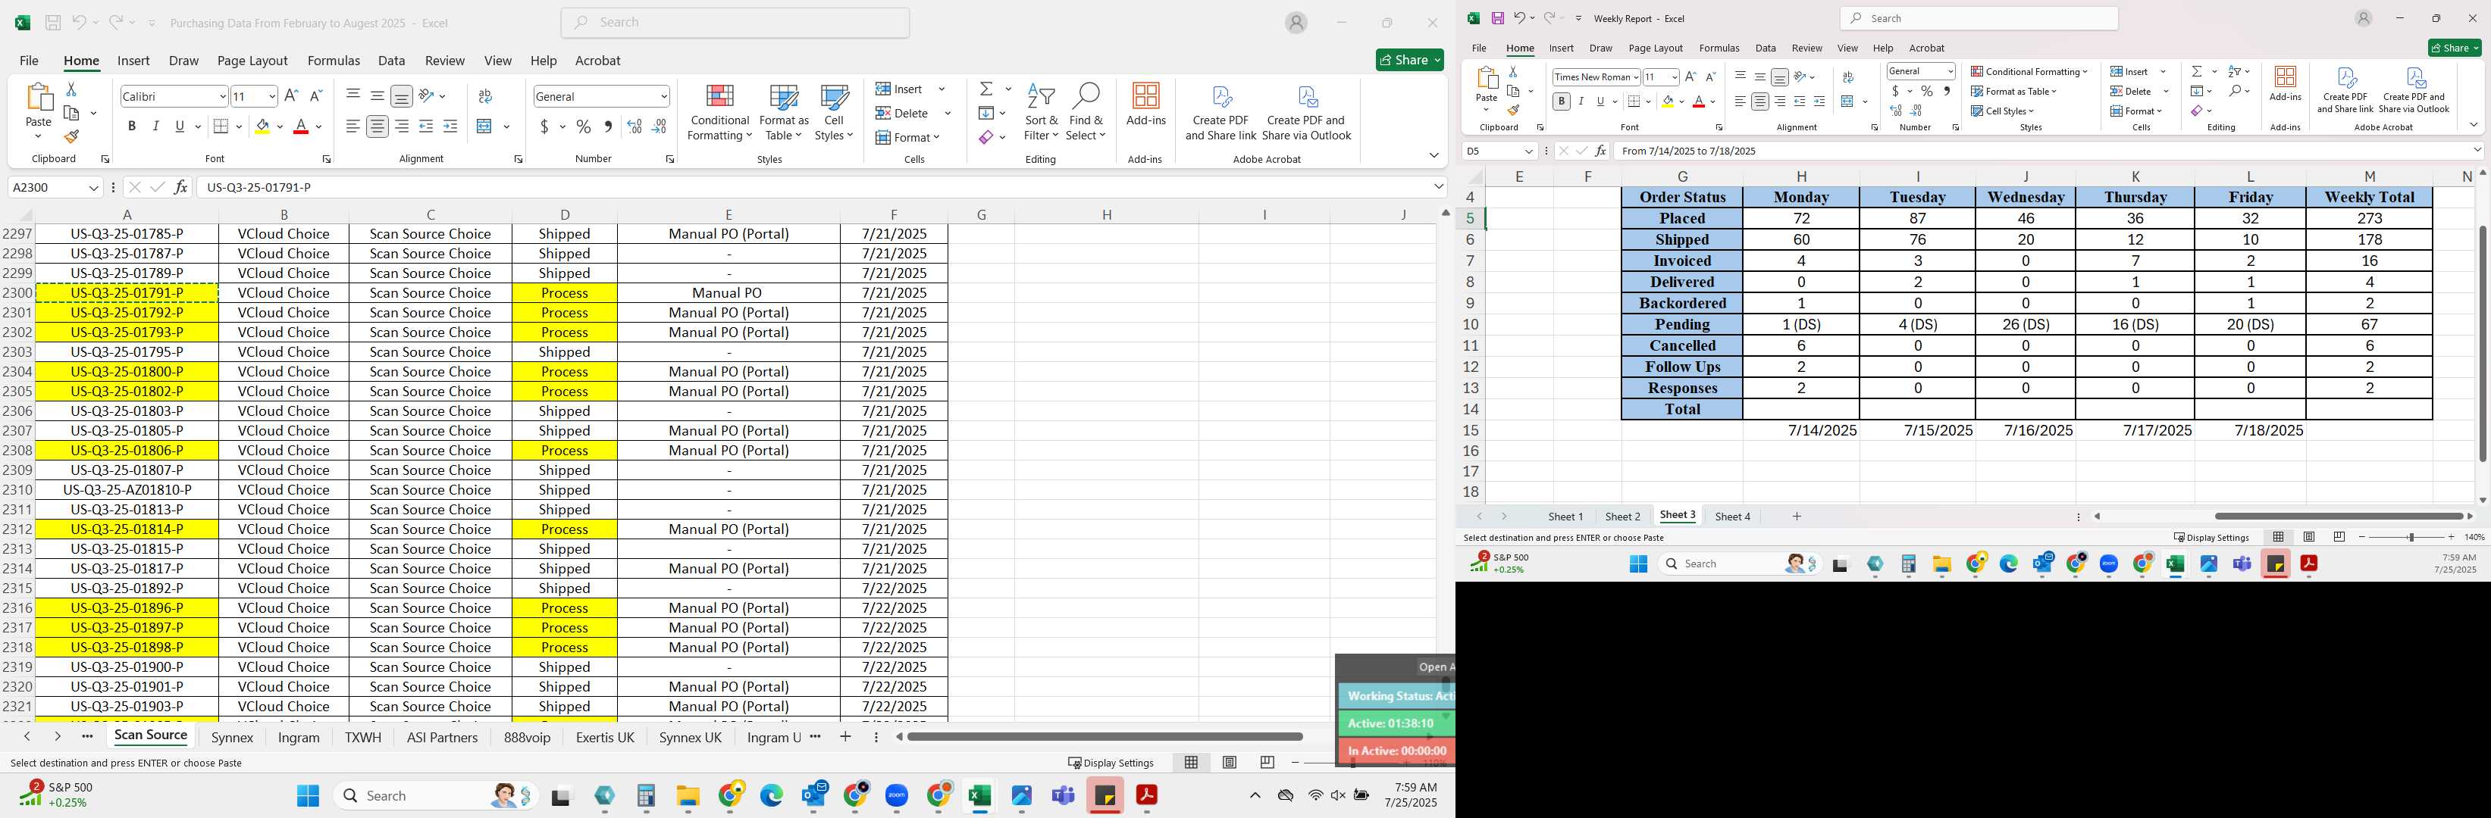The image size is (2491, 818).
Task: Switch to Page Break Preview in Weekly Report
Action: point(2338,537)
